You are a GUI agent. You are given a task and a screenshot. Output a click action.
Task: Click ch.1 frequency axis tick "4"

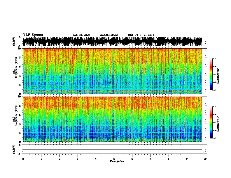coord(20,76)
